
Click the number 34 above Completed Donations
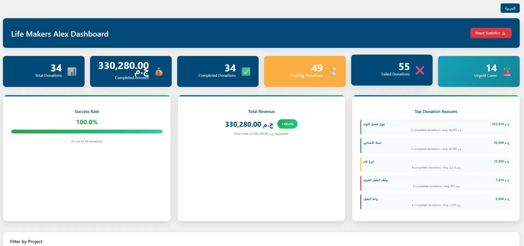click(230, 68)
